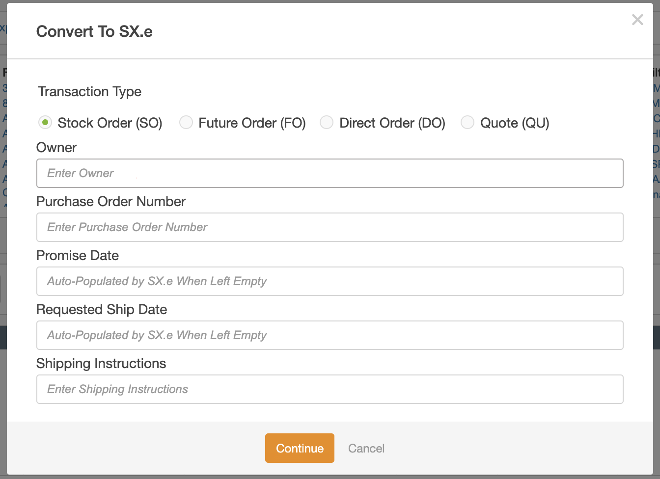The image size is (660, 479).
Task: Click the Transaction Type heading
Action: point(90,92)
